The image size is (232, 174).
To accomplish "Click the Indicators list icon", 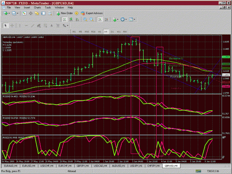I will pos(114,19).
